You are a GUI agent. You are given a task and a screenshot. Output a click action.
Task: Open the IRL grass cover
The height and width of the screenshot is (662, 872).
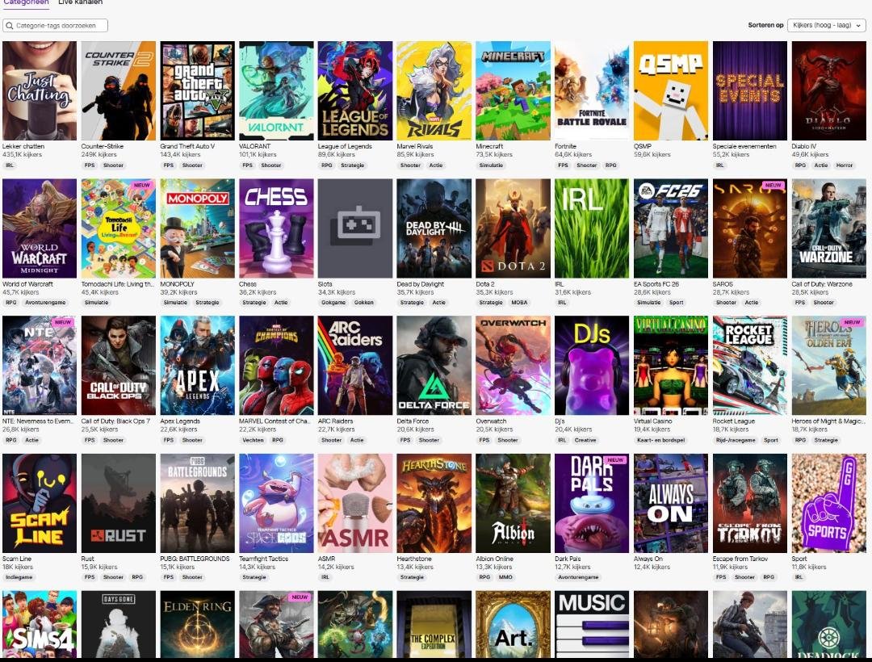(x=593, y=228)
